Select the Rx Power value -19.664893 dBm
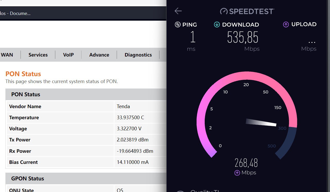330x192 pixels. pyautogui.click(x=135, y=151)
